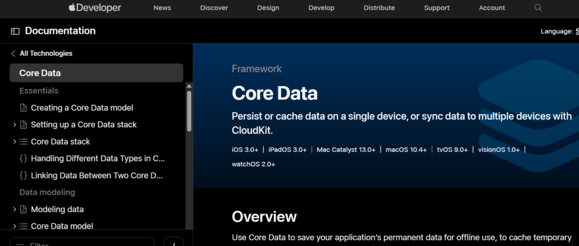Go to the Account page
This screenshot has height=246, width=579.
pyautogui.click(x=492, y=8)
